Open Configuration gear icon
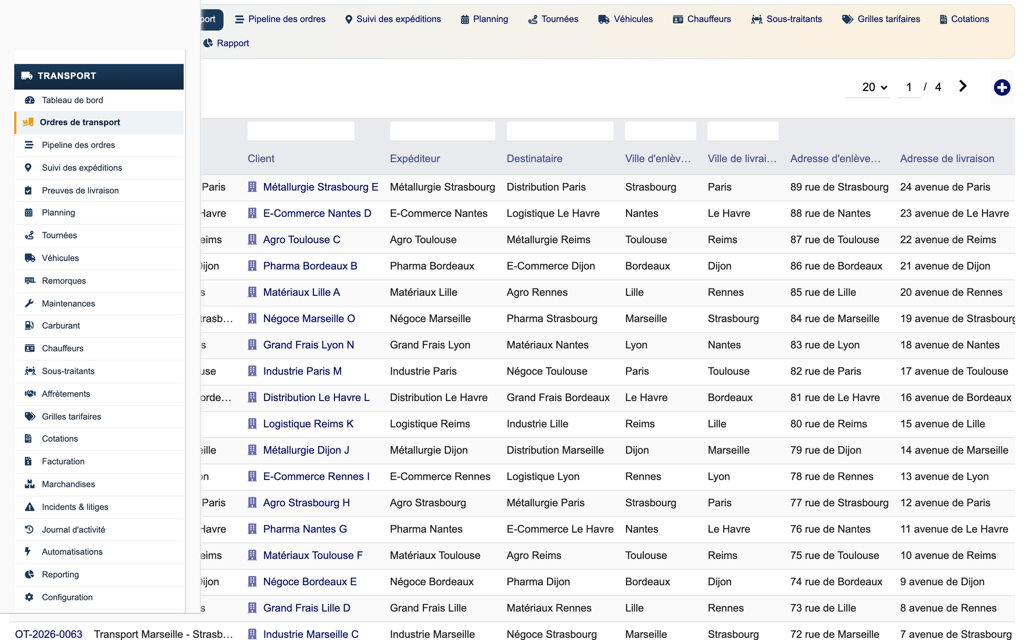This screenshot has width=1025, height=640. [x=29, y=597]
